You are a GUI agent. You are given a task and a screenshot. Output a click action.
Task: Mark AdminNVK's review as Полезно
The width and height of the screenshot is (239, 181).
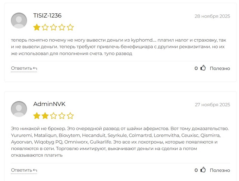[x=220, y=170]
